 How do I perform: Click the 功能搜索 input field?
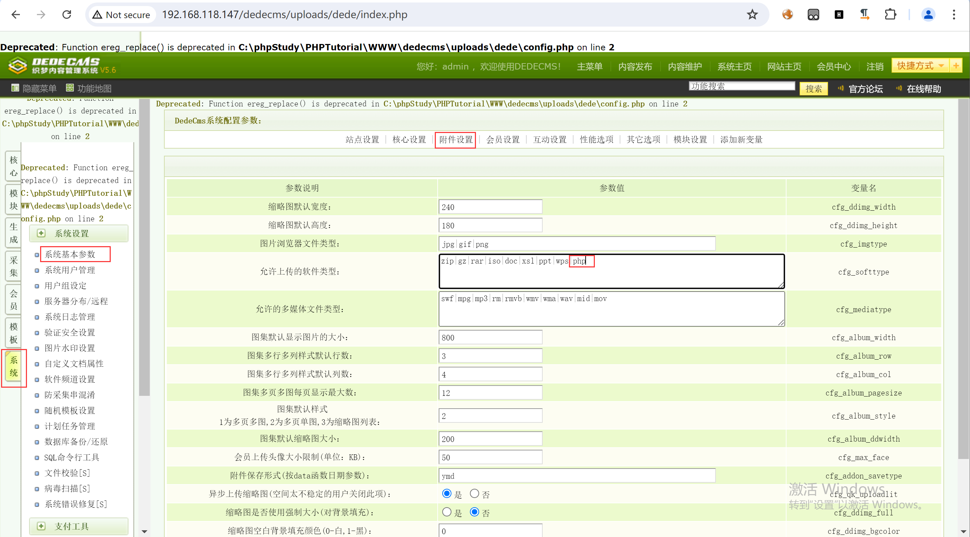click(x=742, y=86)
